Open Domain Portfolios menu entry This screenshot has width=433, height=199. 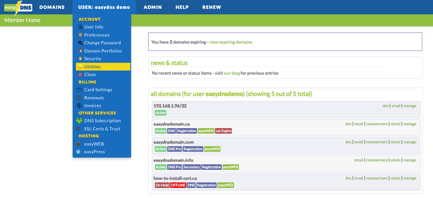pyautogui.click(x=103, y=51)
